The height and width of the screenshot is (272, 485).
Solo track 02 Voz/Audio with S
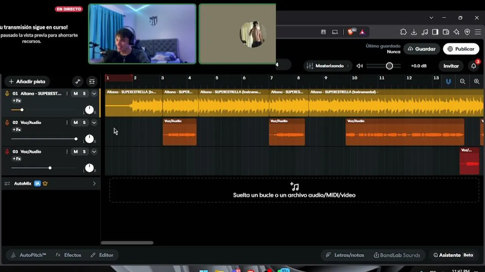coord(84,122)
